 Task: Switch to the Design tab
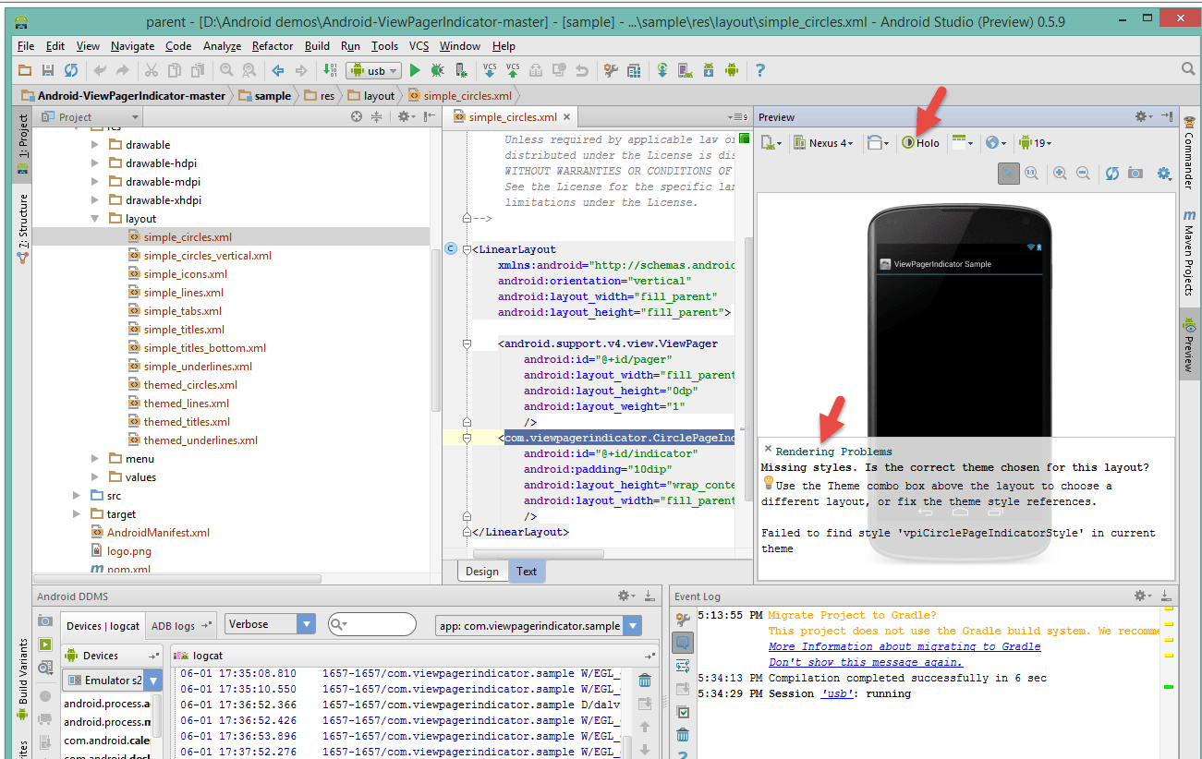tap(482, 572)
